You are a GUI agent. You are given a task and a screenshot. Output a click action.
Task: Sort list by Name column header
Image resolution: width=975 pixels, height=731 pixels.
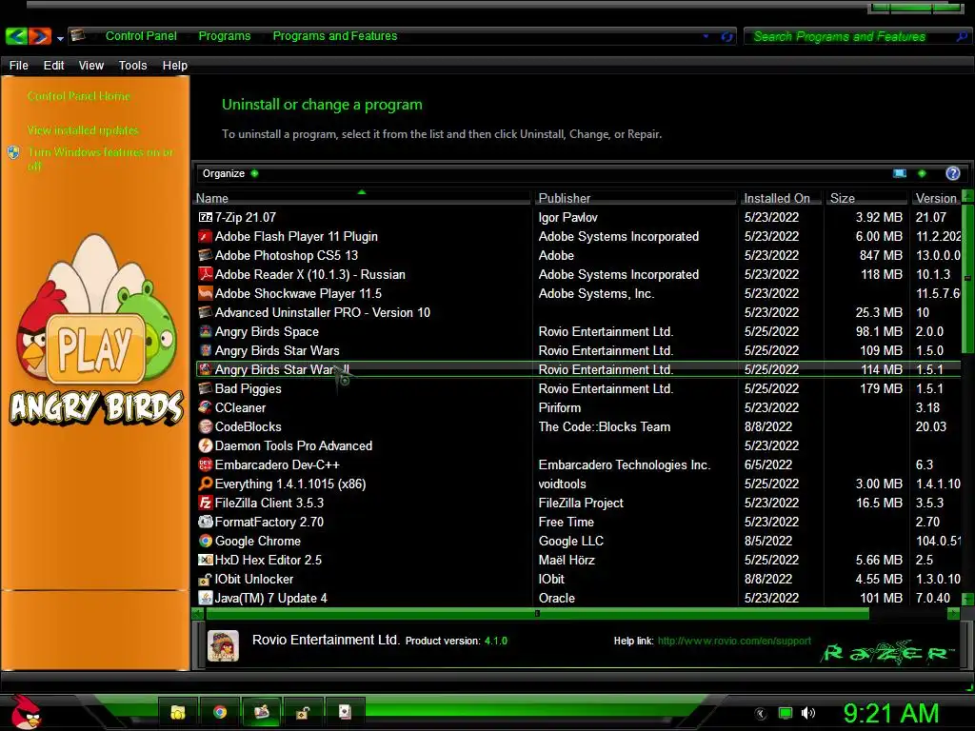363,198
